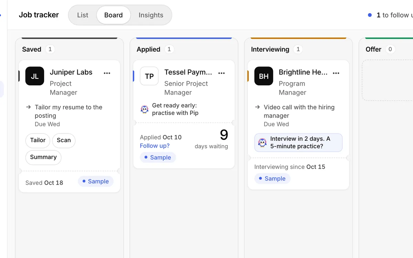Click the Offer column header
Viewport: 413px width, 258px height.
point(373,49)
